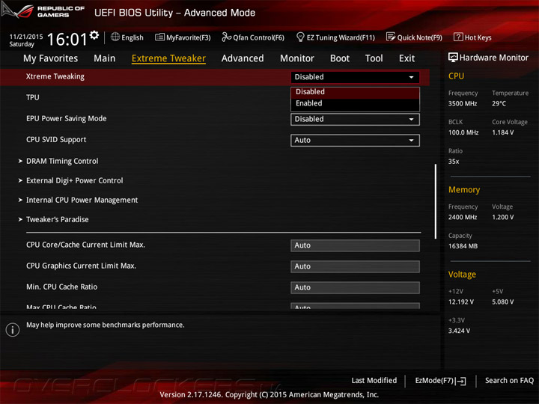The width and height of the screenshot is (539, 404).
Task: Switch to Advanced tab
Action: tap(243, 58)
